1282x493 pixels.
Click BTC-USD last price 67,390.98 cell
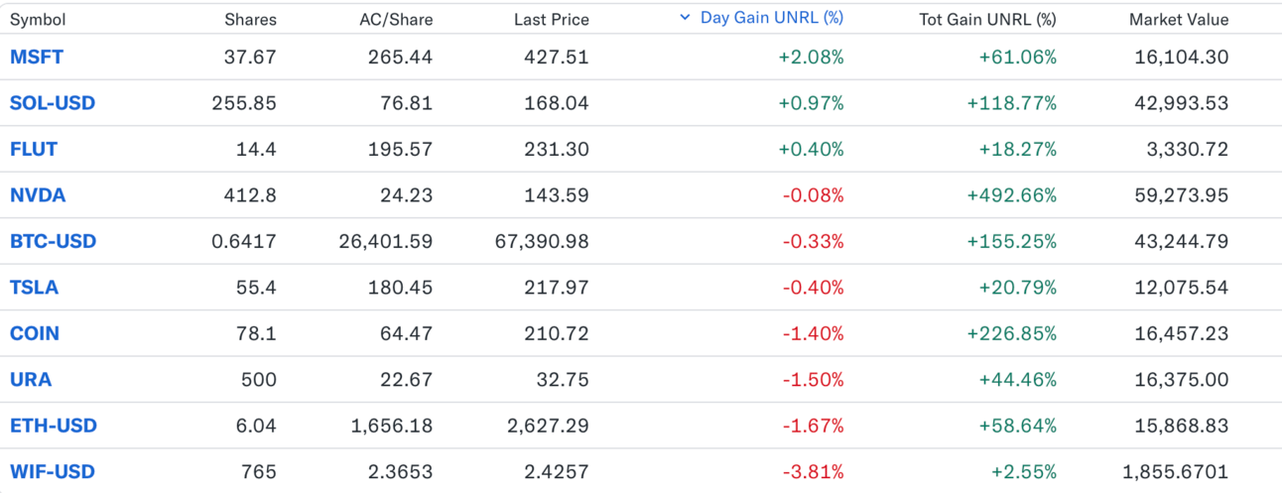(541, 241)
